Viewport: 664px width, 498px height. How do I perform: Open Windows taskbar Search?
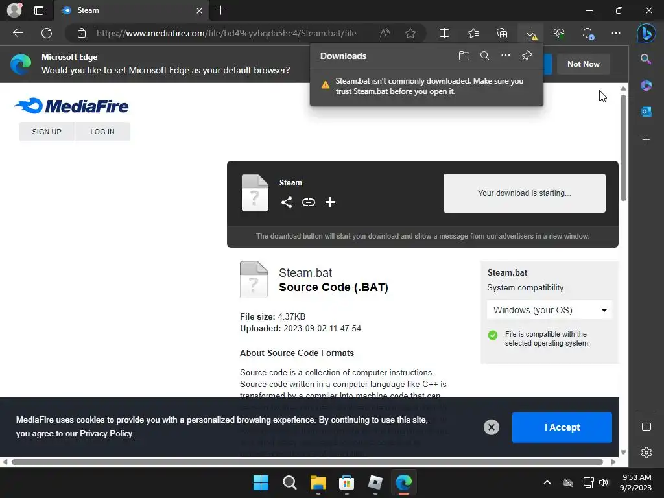pyautogui.click(x=290, y=482)
